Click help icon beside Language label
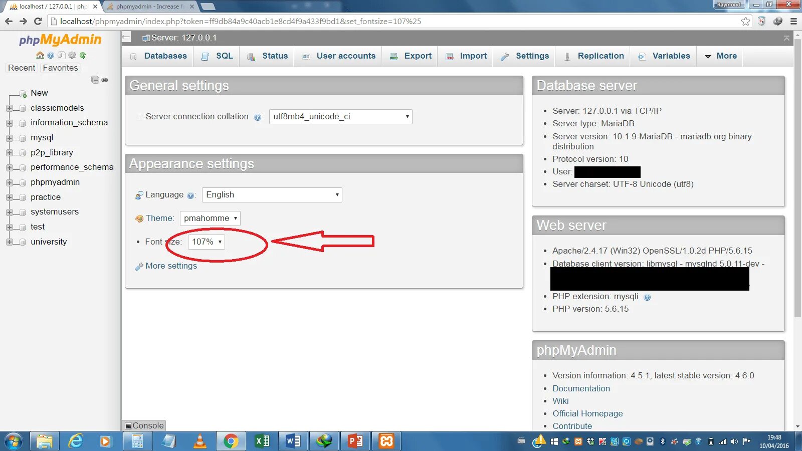Viewport: 802px width, 451px height. click(x=190, y=195)
